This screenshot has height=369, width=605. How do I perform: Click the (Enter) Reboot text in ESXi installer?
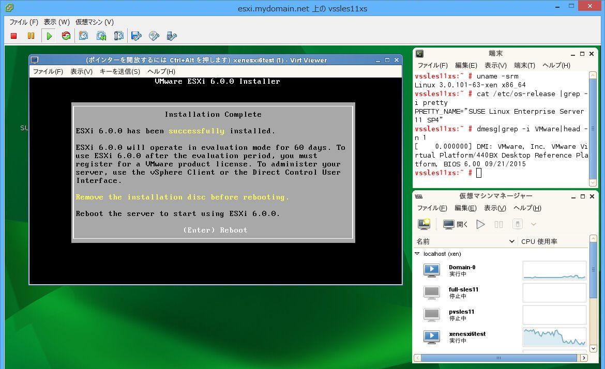pyautogui.click(x=215, y=230)
